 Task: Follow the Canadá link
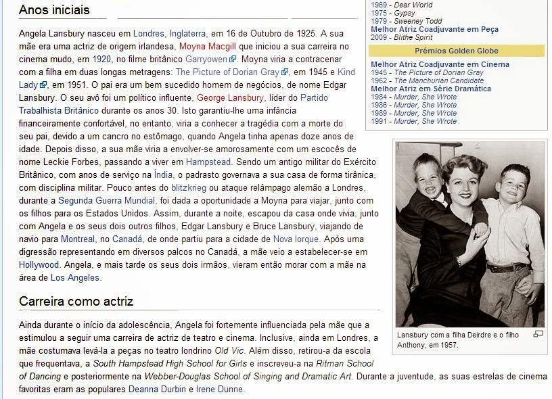127,239
